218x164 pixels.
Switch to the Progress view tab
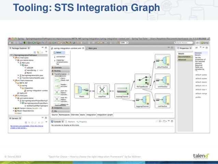tap(82, 122)
